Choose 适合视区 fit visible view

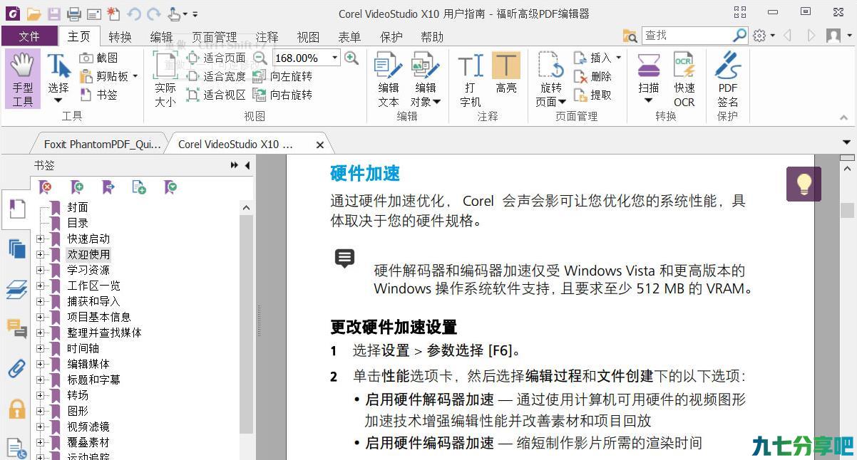click(x=216, y=95)
